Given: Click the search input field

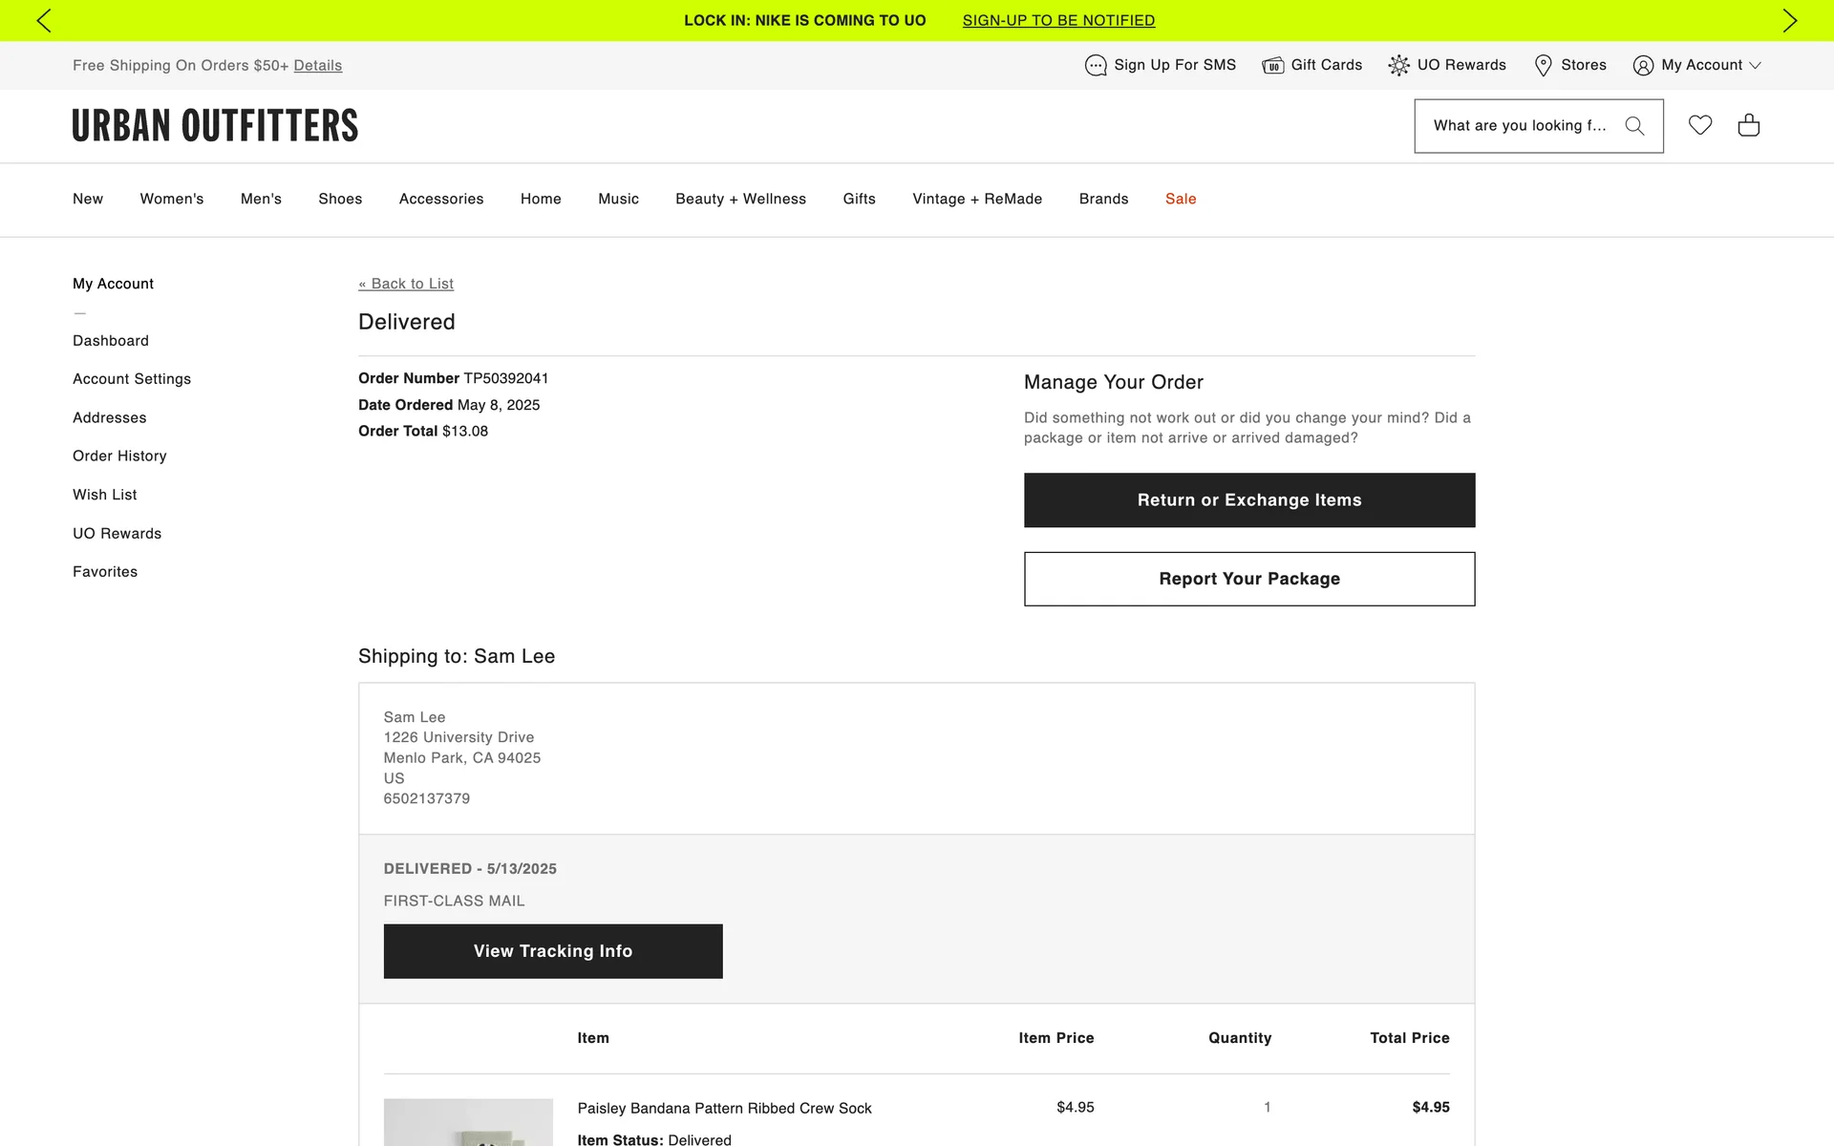Looking at the screenshot, I should pos(1519,126).
